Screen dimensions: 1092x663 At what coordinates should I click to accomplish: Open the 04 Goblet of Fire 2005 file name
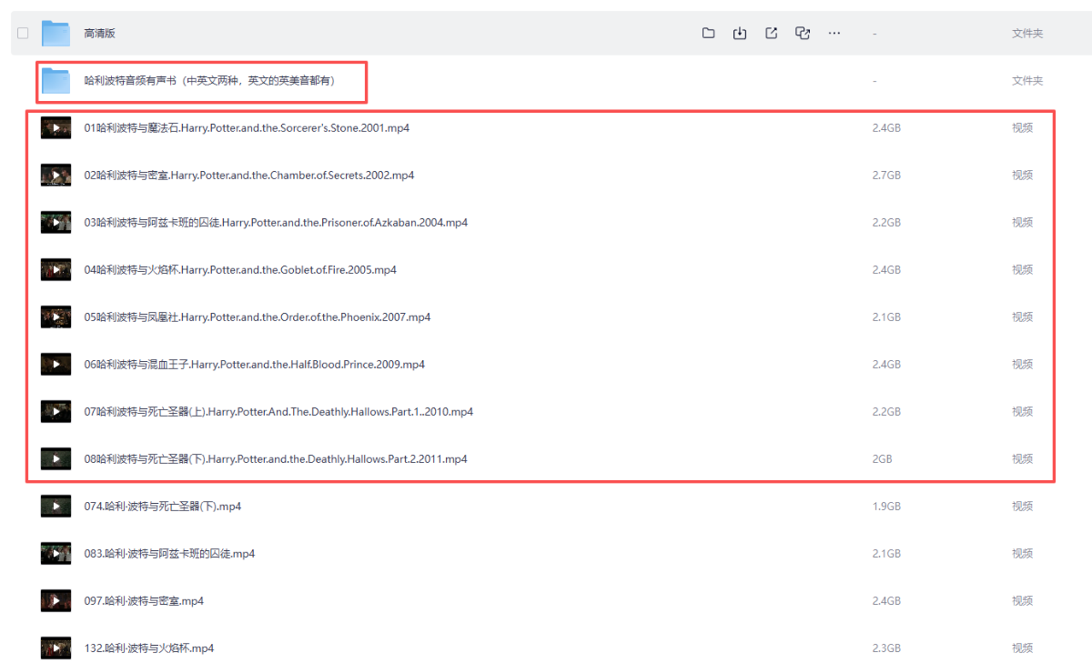[x=240, y=270]
